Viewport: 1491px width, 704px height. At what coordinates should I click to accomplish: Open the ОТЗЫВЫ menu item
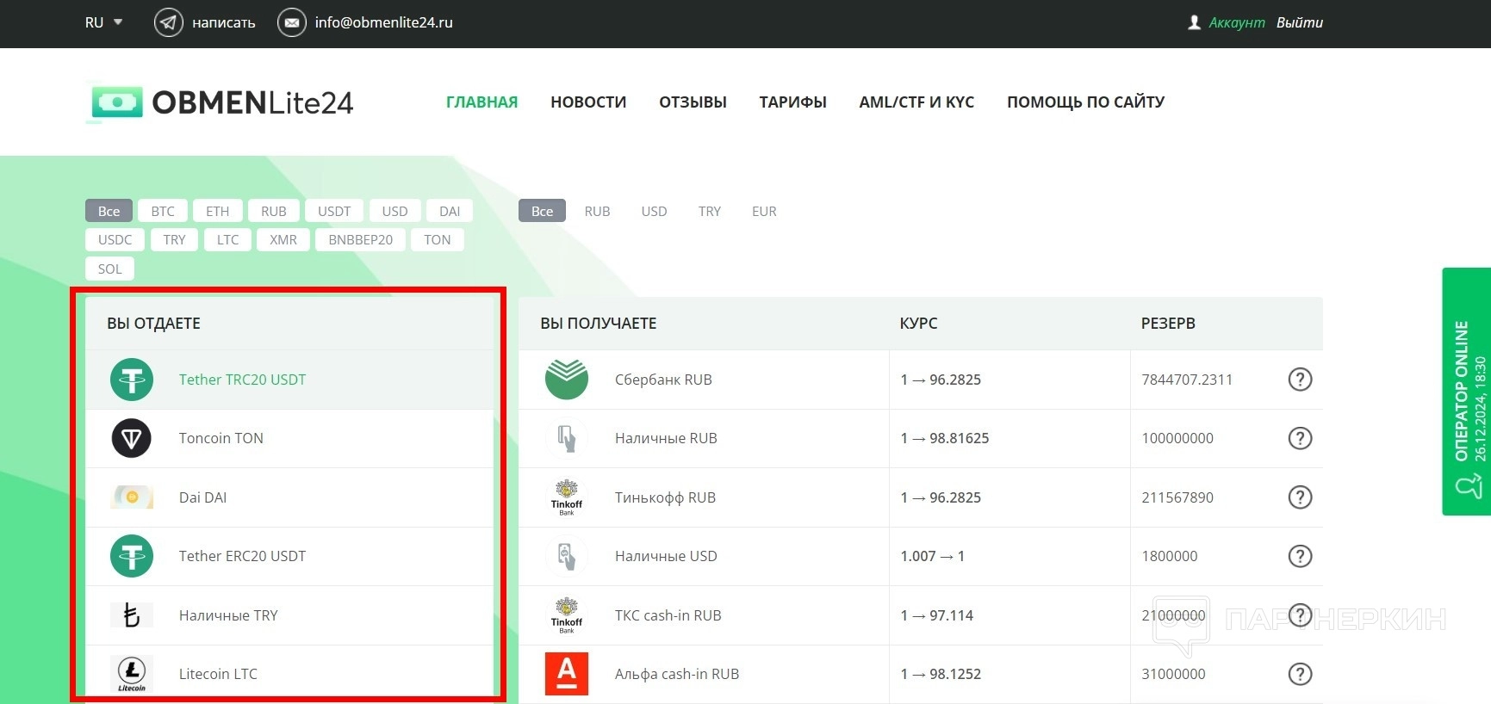pyautogui.click(x=693, y=102)
